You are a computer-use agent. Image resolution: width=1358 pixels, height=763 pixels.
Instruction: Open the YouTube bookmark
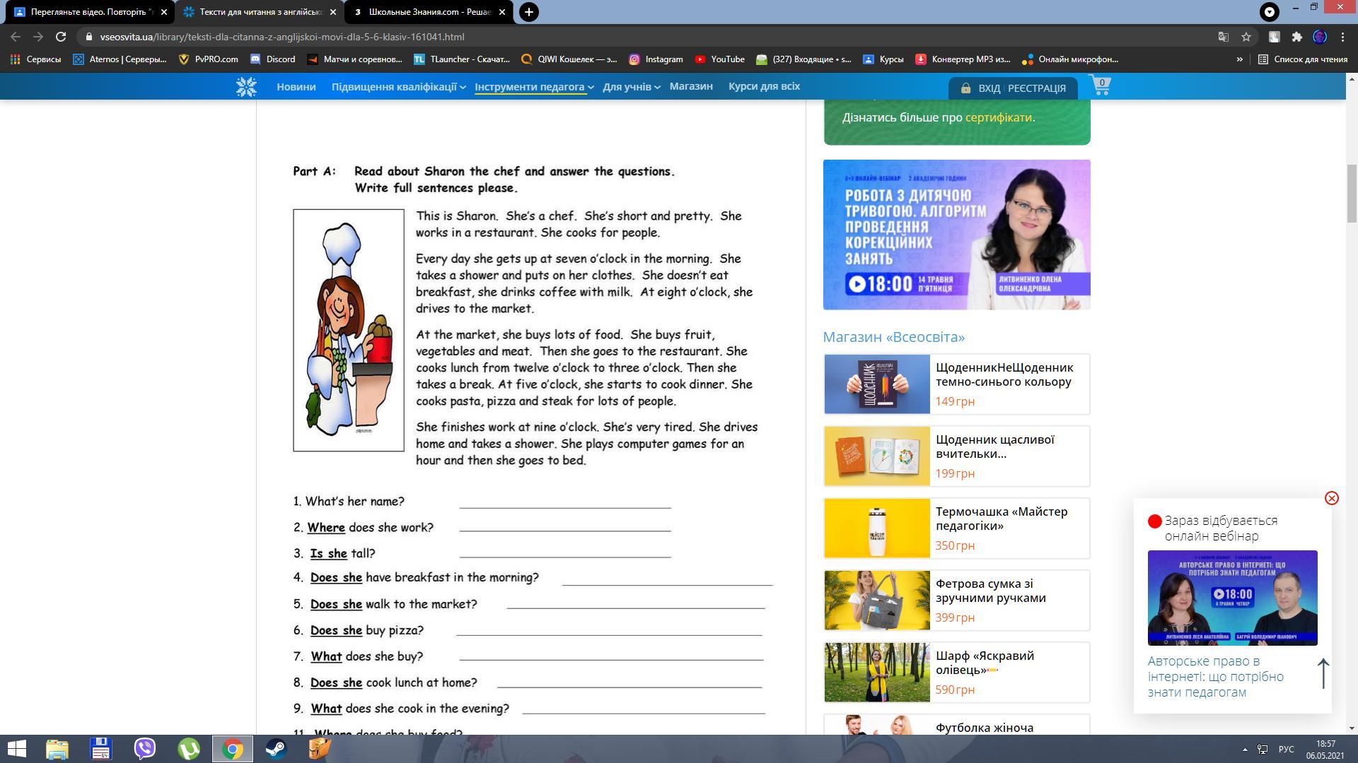[719, 59]
